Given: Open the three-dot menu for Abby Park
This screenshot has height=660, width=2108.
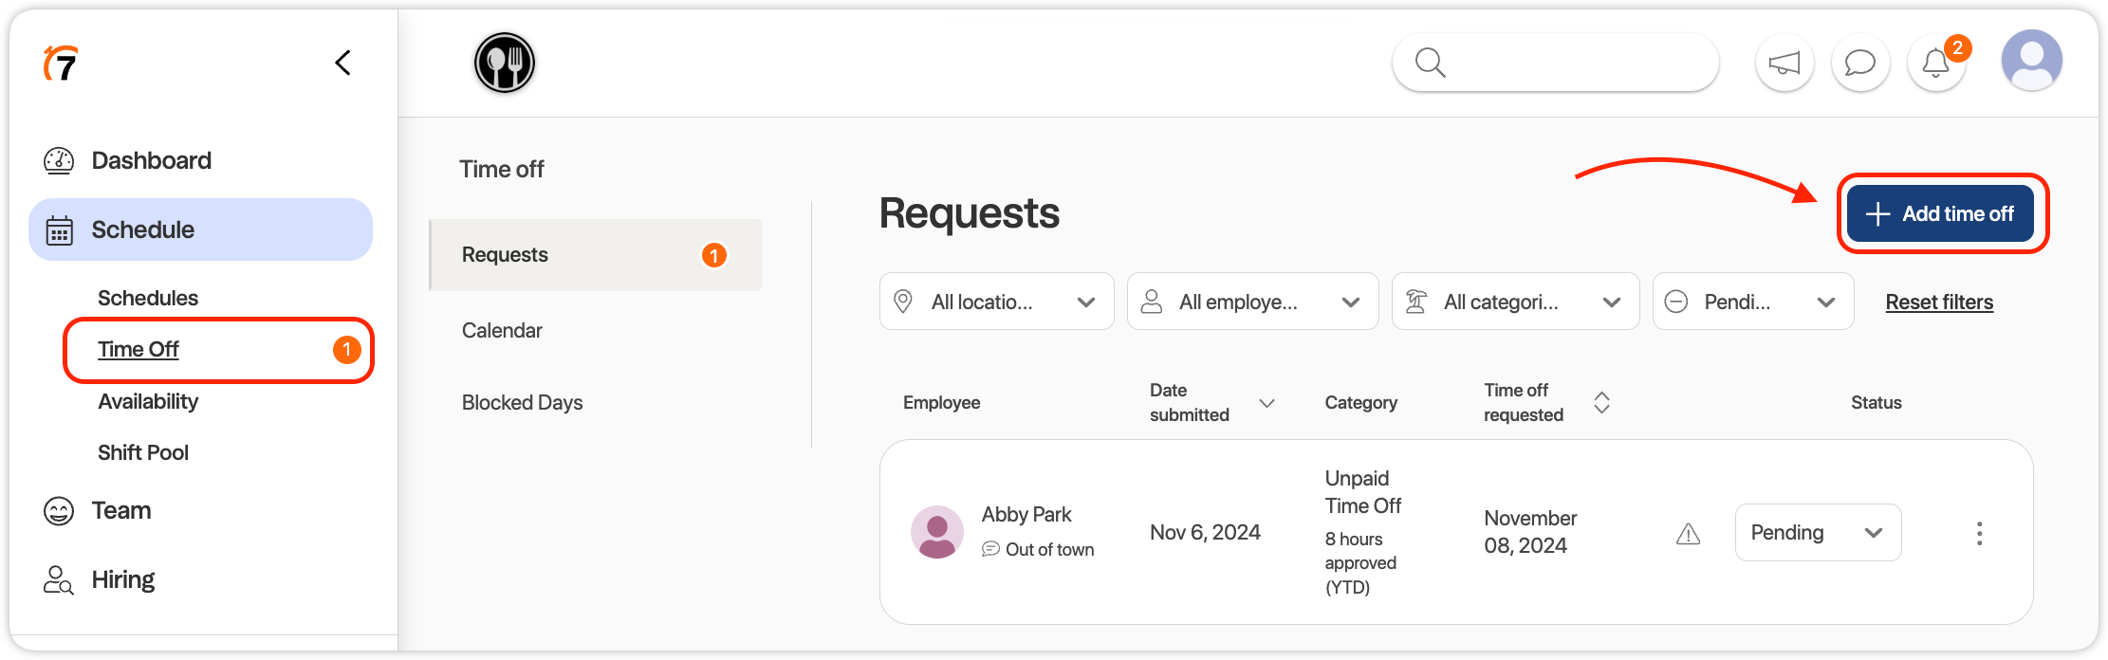Looking at the screenshot, I should pos(1979,533).
